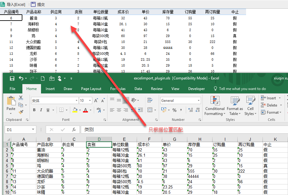Image resolution: width=288 pixels, height=195 pixels.
Task: Click the Cut scissors icon
Action: pos(21,98)
